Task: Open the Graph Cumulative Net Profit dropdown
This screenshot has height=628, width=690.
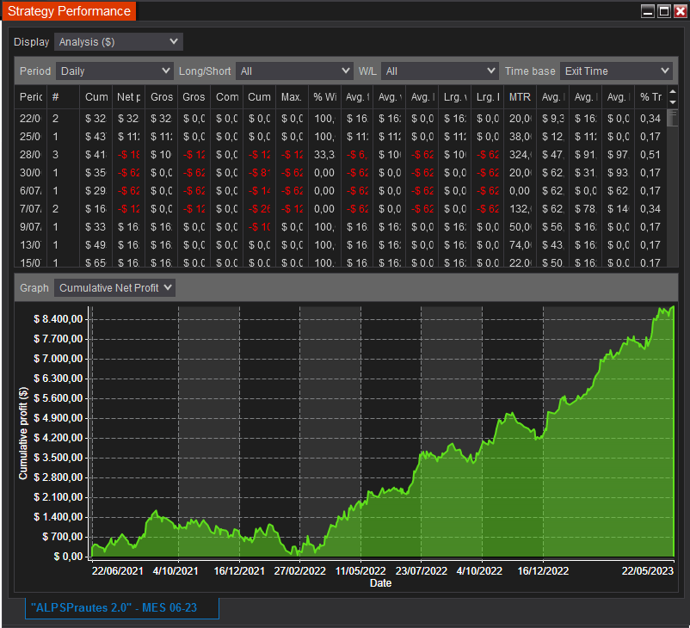Action: point(114,288)
